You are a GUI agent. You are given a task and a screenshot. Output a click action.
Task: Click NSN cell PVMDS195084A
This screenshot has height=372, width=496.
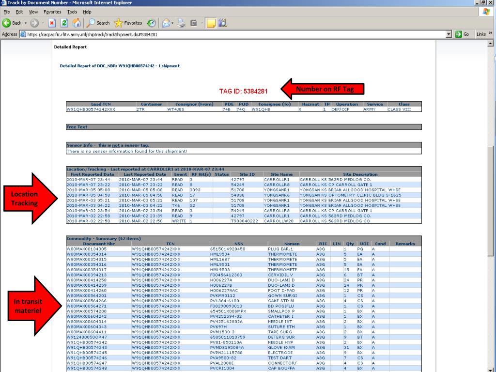227,348
